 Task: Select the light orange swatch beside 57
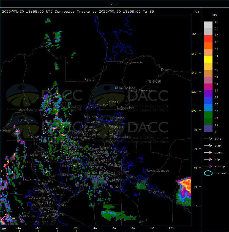pos(208,53)
